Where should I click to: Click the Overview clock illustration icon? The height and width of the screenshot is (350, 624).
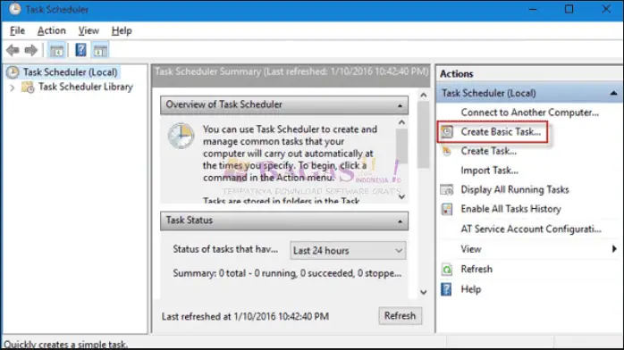pos(181,136)
